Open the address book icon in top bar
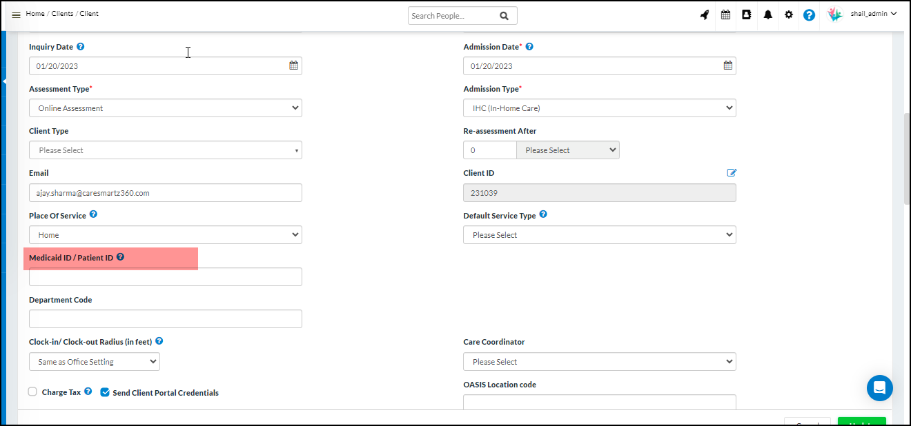The image size is (911, 426). 747,14
